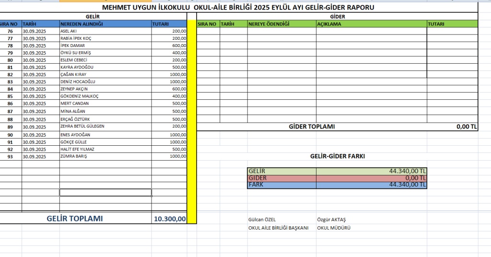This screenshot has height=257, width=491.
Task: Select the GİDER TOPLAMI amount 0,00 TL
Action: (x=466, y=127)
